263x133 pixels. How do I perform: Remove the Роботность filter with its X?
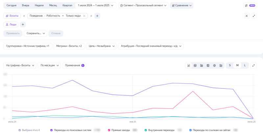coord(84,16)
